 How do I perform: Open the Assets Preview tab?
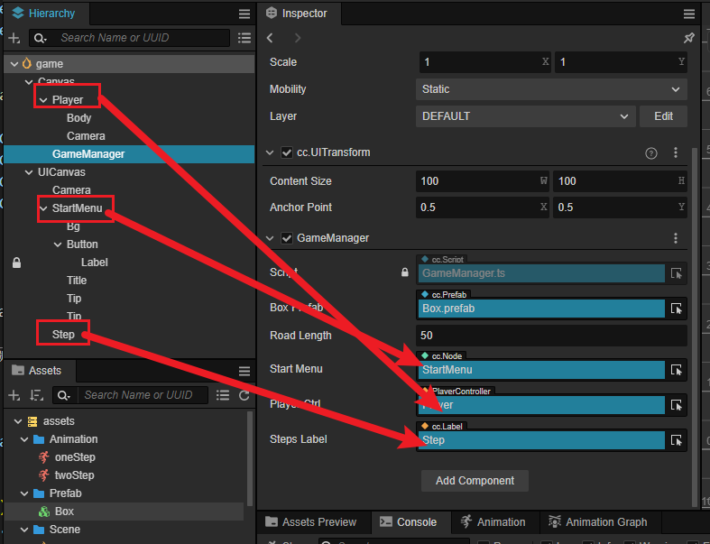click(x=311, y=521)
